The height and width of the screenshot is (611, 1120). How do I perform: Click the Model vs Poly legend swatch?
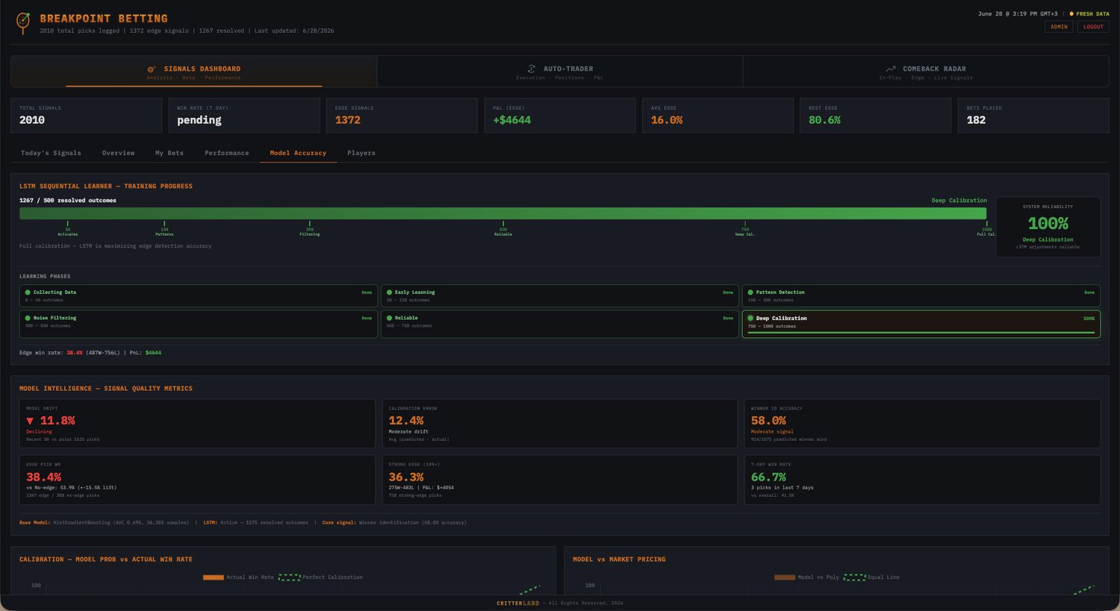(785, 577)
